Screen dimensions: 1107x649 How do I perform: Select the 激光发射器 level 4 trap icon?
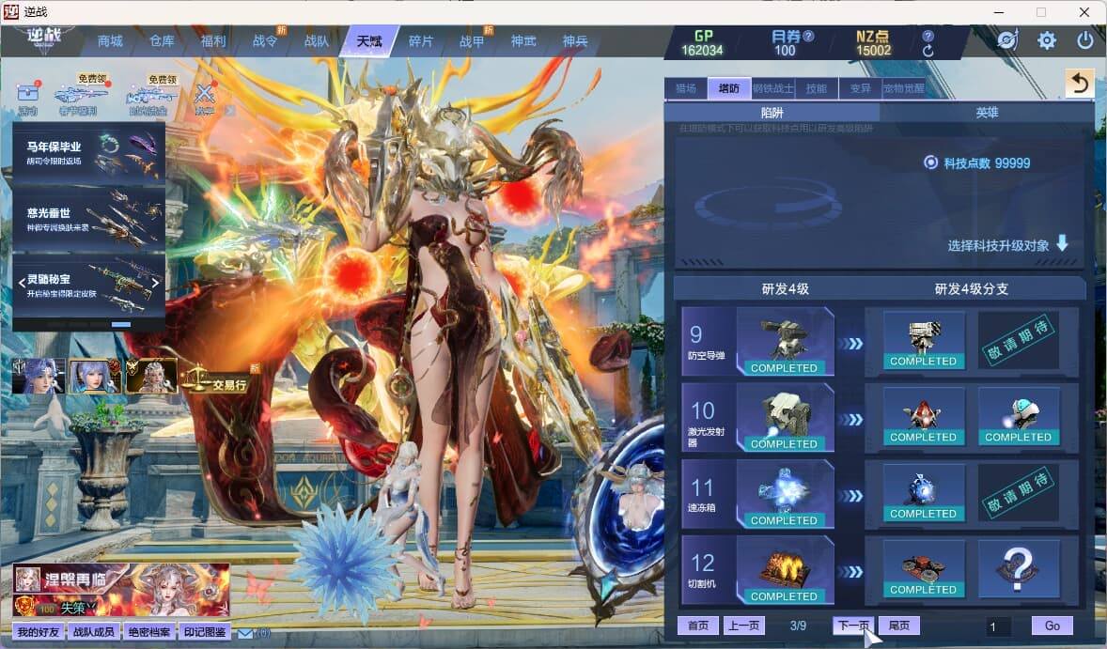click(x=785, y=418)
